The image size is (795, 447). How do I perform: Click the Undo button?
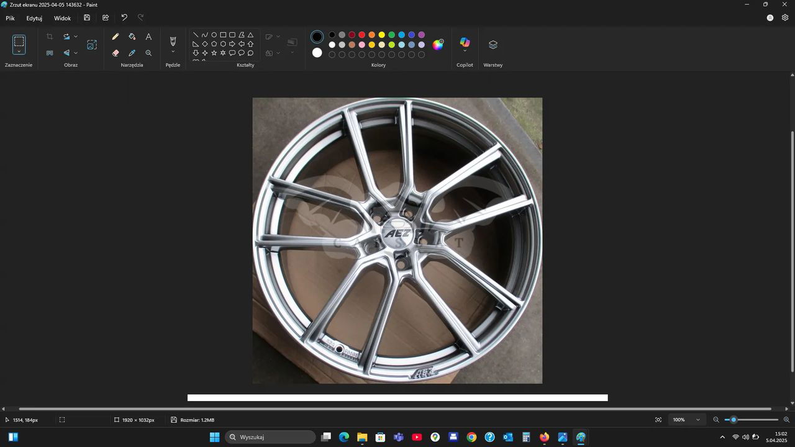click(124, 18)
